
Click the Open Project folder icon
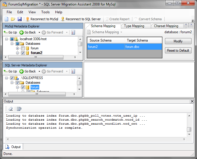(x=13, y=19)
